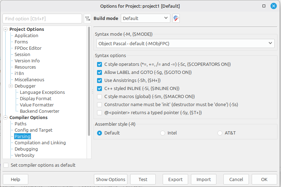
Task: Close the Options dialog window
Action: 274,6
